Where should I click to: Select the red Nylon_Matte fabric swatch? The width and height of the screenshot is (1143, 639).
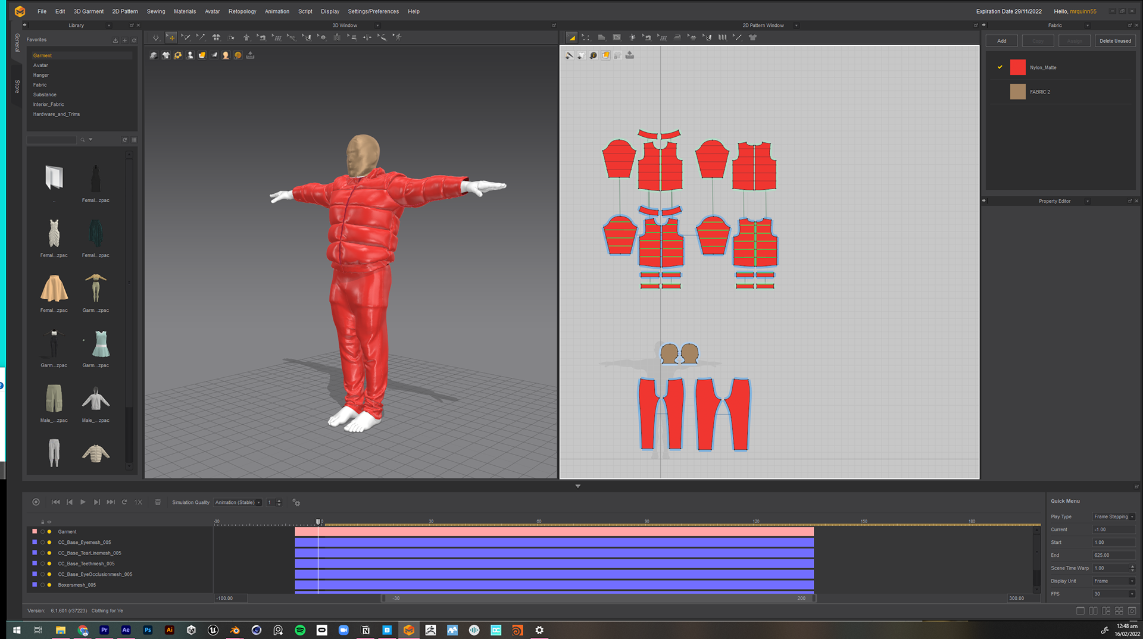click(1017, 67)
